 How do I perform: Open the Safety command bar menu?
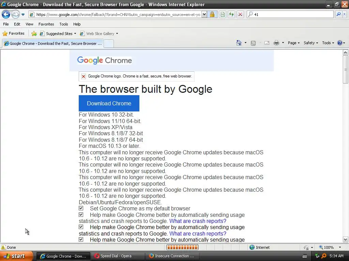tap(311, 43)
